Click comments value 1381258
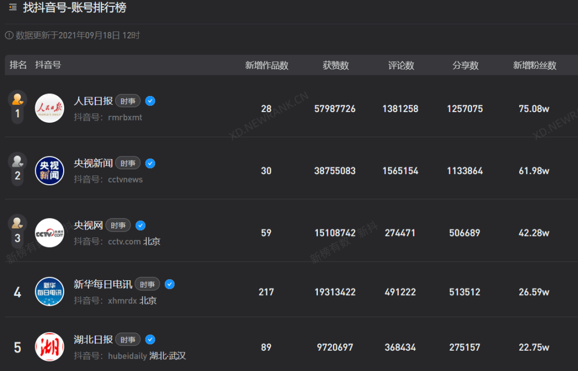 coord(400,109)
